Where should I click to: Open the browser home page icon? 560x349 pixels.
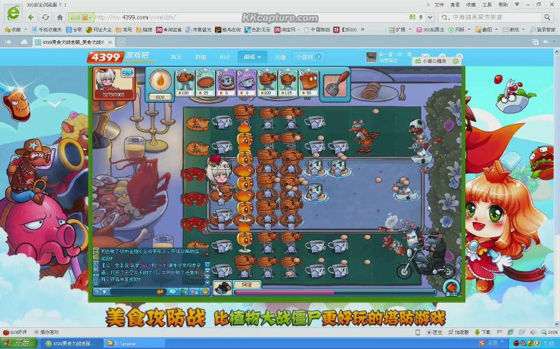coord(60,17)
